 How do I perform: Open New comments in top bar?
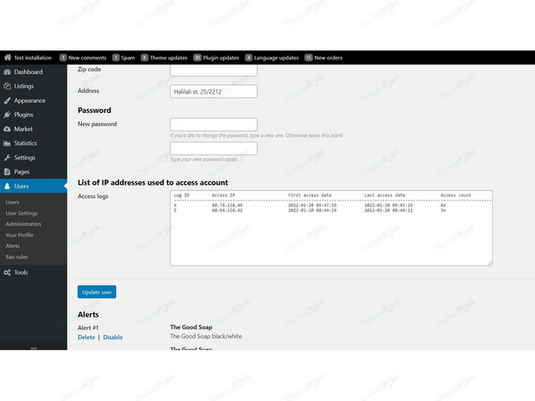click(87, 58)
